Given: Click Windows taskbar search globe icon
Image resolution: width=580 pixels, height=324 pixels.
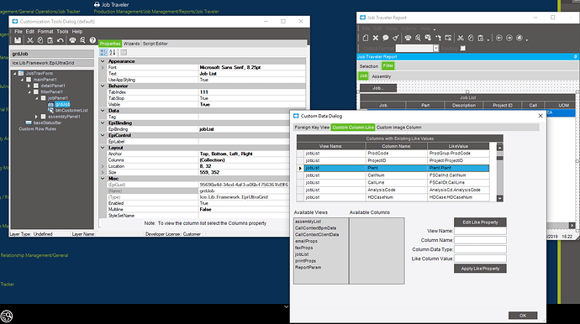Looking at the screenshot, I should (6, 316).
